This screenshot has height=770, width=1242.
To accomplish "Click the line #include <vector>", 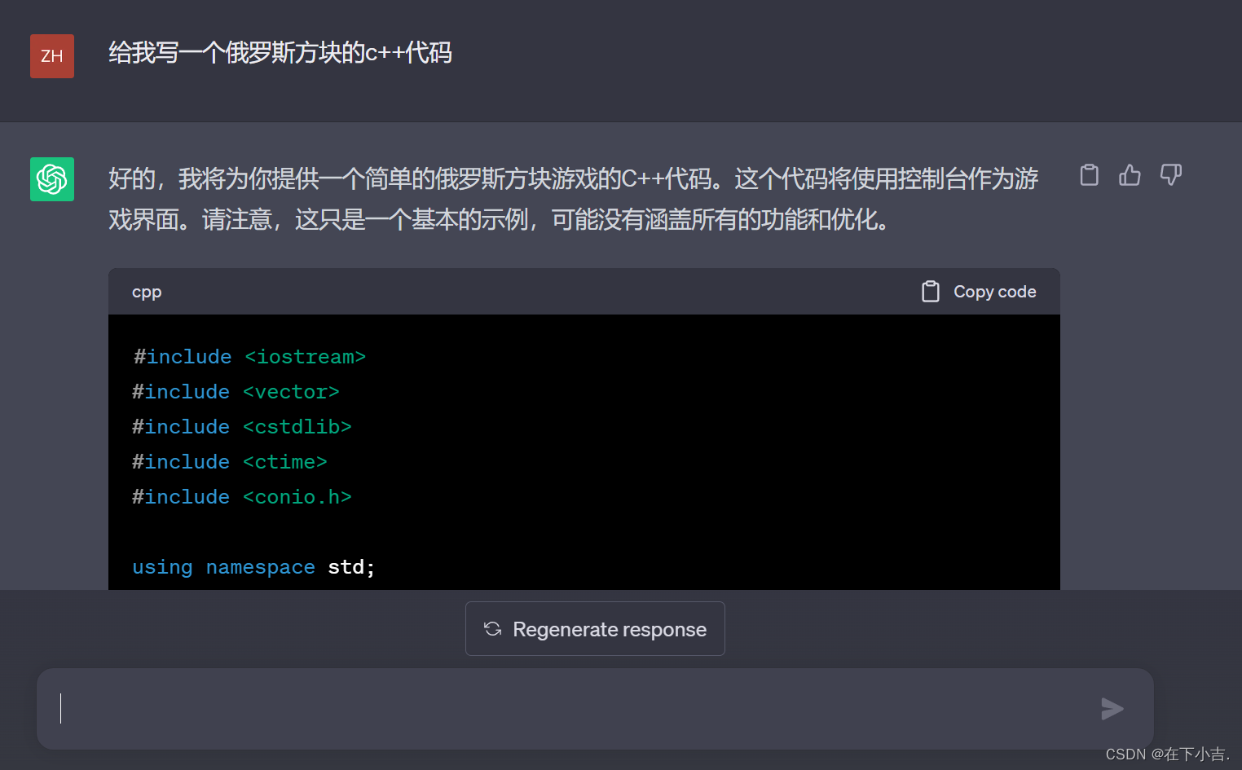I will tap(236, 392).
